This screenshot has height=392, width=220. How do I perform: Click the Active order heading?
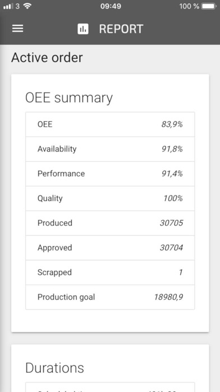click(x=47, y=57)
